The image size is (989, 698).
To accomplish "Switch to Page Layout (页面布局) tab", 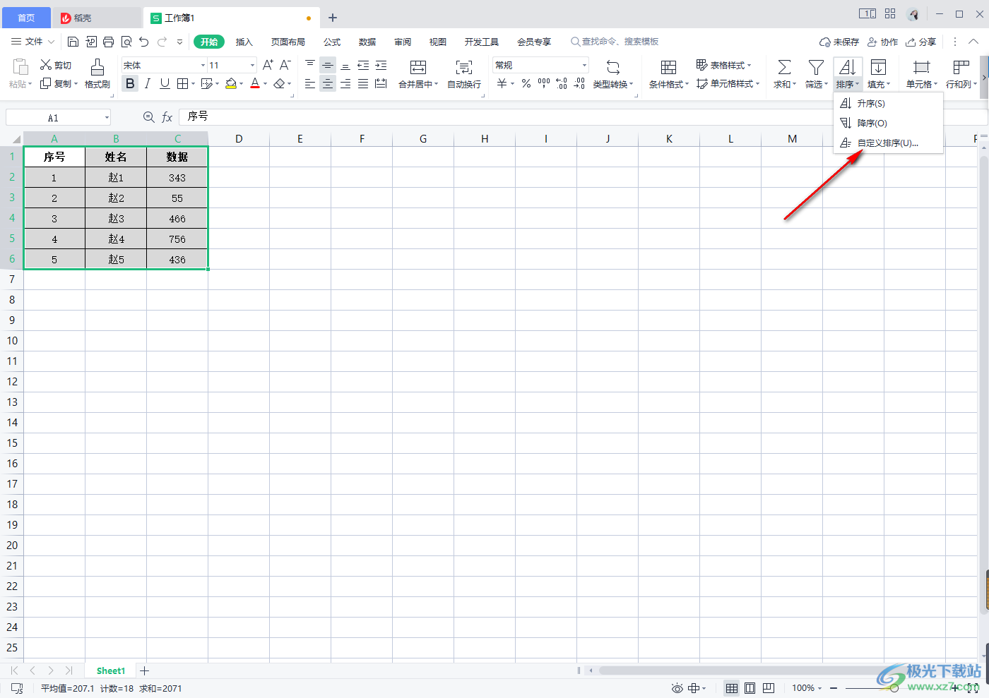I will click(288, 42).
